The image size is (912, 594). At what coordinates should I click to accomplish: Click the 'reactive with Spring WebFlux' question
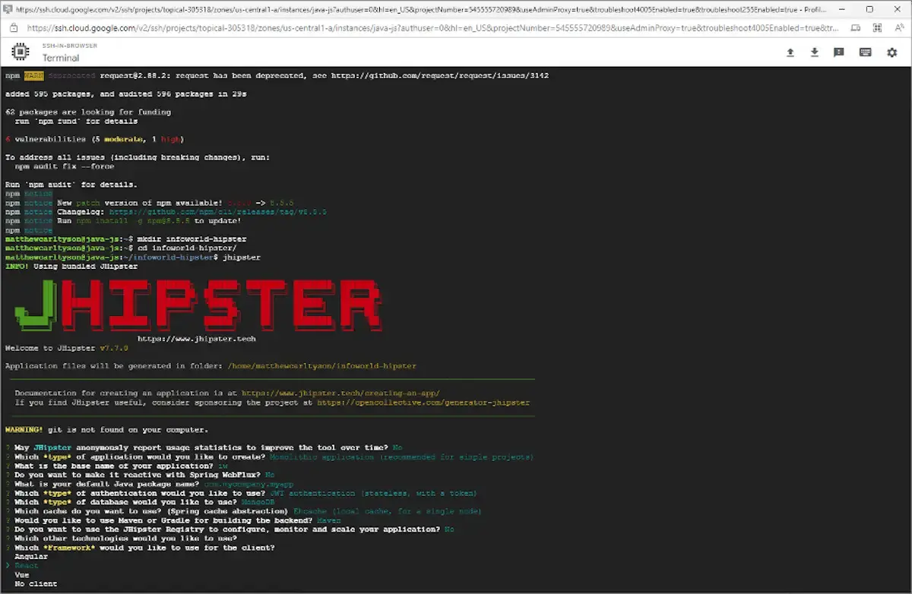(140, 476)
